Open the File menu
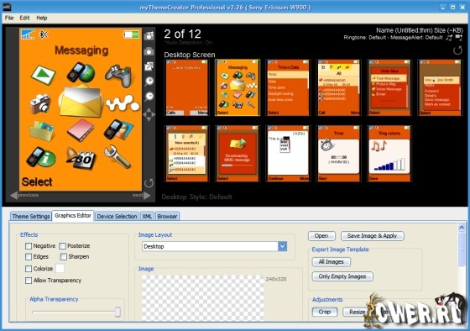470x331 pixels. pos(9,18)
